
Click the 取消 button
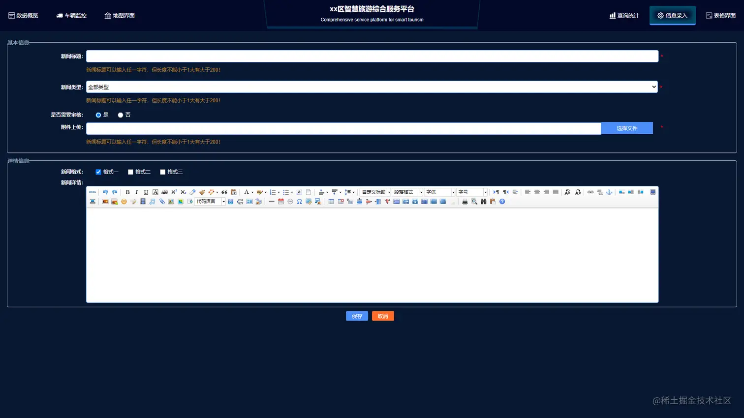[383, 316]
